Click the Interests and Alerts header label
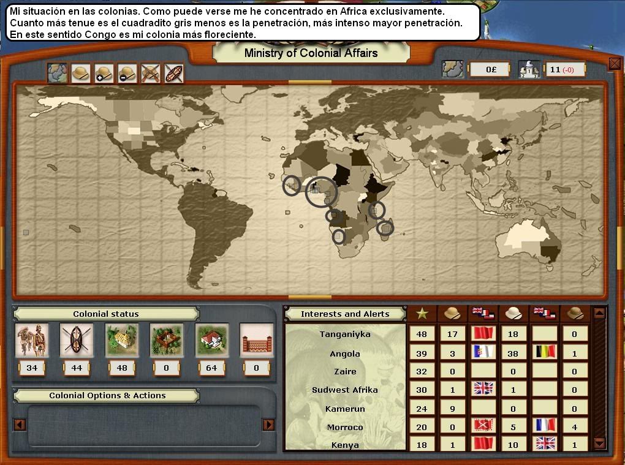The width and height of the screenshot is (625, 465). [x=345, y=314]
